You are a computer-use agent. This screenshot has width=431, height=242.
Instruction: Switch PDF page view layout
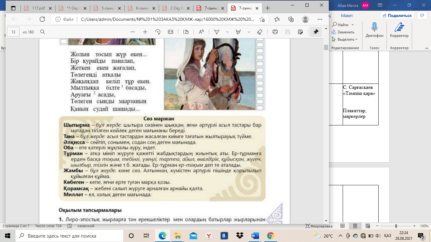[186, 32]
